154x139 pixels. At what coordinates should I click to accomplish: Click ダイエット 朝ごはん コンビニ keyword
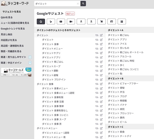[x=123, y=69]
